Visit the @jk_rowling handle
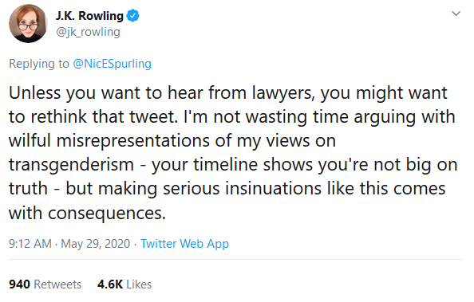Image resolution: width=474 pixels, height=302 pixels. 89,32
